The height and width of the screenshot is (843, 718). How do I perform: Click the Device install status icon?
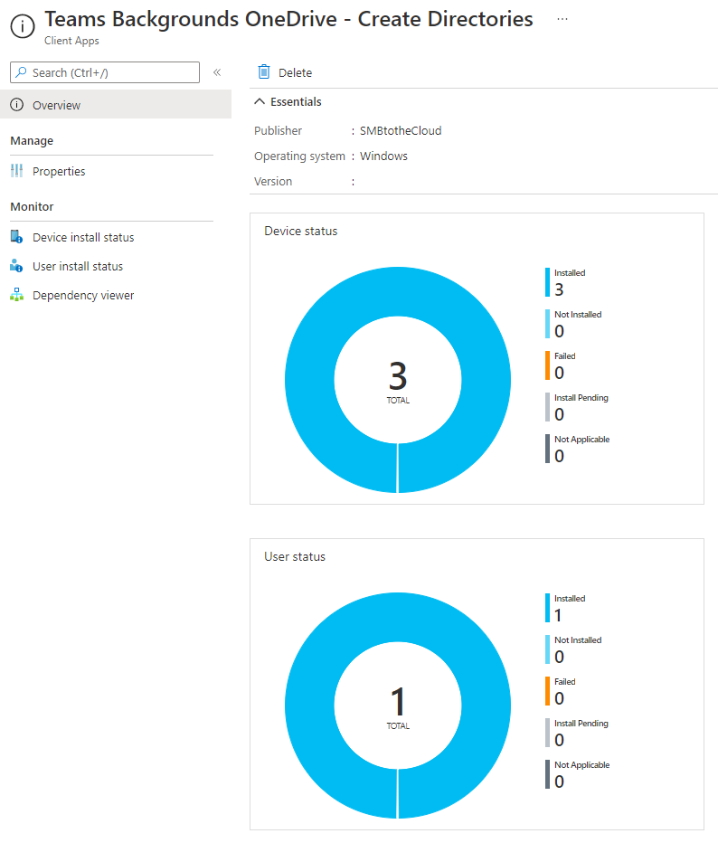pyautogui.click(x=16, y=237)
